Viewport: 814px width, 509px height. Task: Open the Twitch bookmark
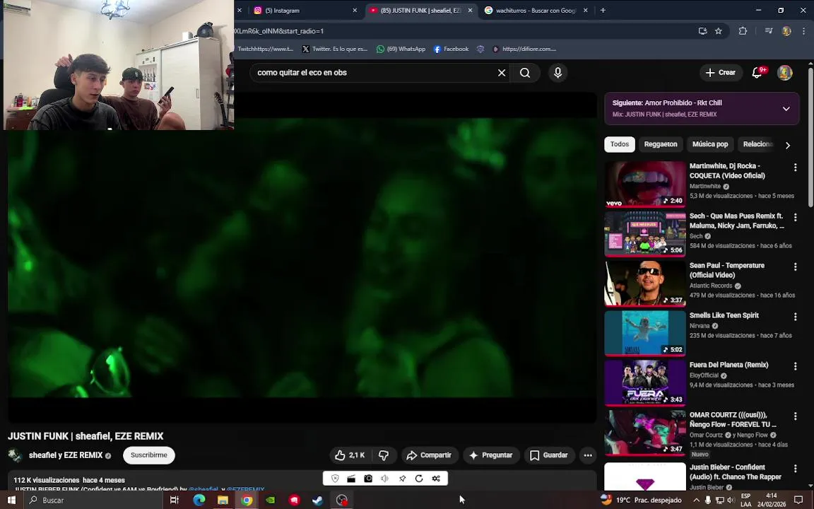click(265, 49)
